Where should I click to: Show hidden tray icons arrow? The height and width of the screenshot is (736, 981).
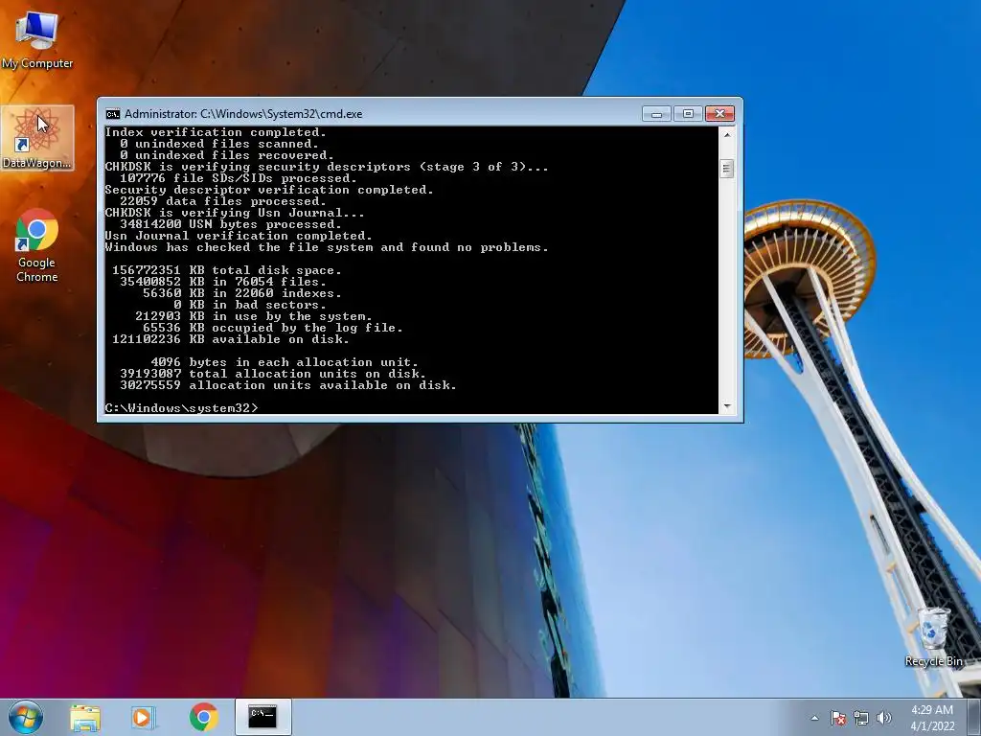[814, 718]
